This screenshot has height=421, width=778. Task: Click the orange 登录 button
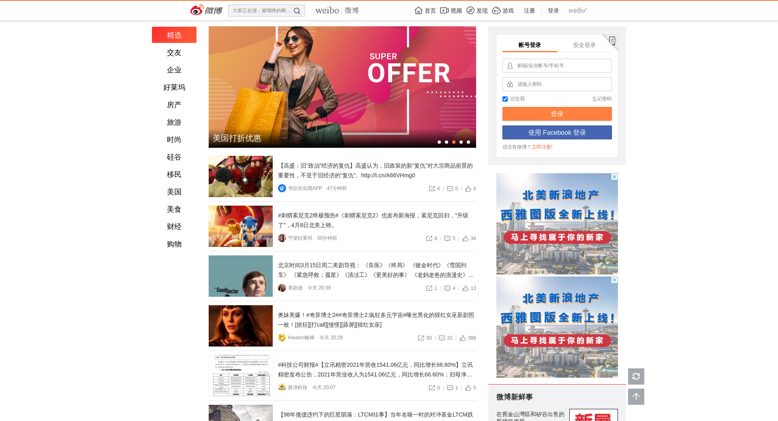coord(557,114)
